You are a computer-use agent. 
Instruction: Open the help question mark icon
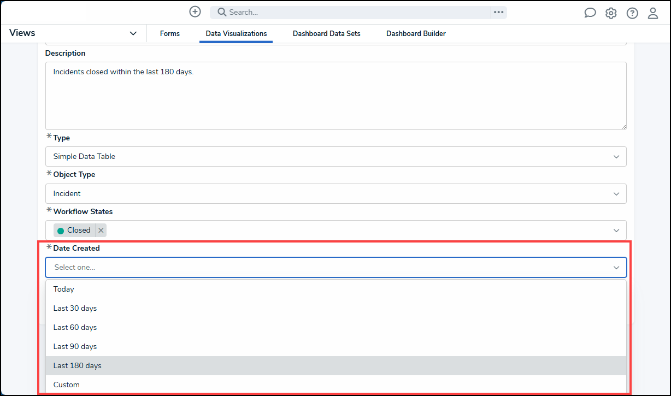[x=632, y=13]
